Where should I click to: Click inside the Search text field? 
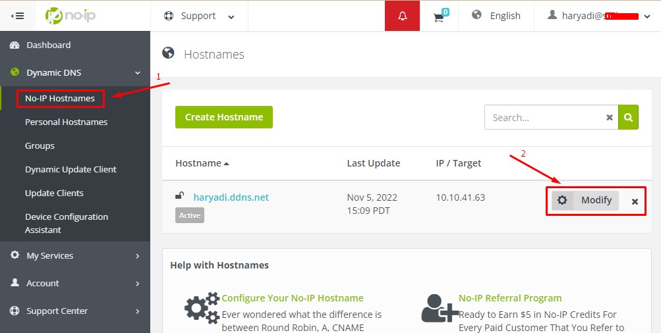[x=544, y=118]
